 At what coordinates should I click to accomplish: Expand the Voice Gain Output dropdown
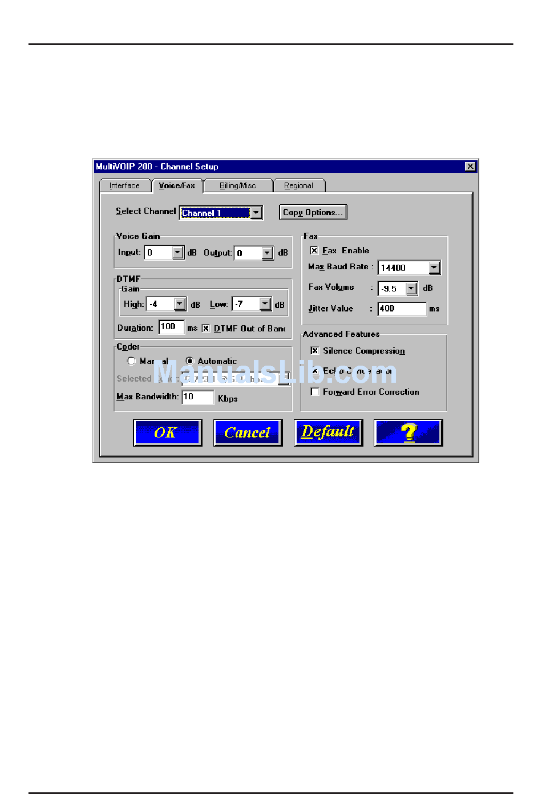click(268, 253)
